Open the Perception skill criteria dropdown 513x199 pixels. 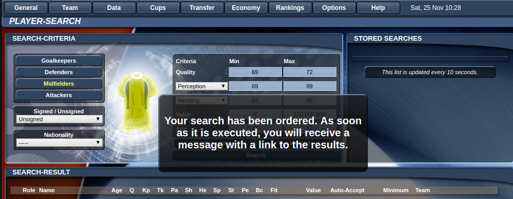point(202,86)
